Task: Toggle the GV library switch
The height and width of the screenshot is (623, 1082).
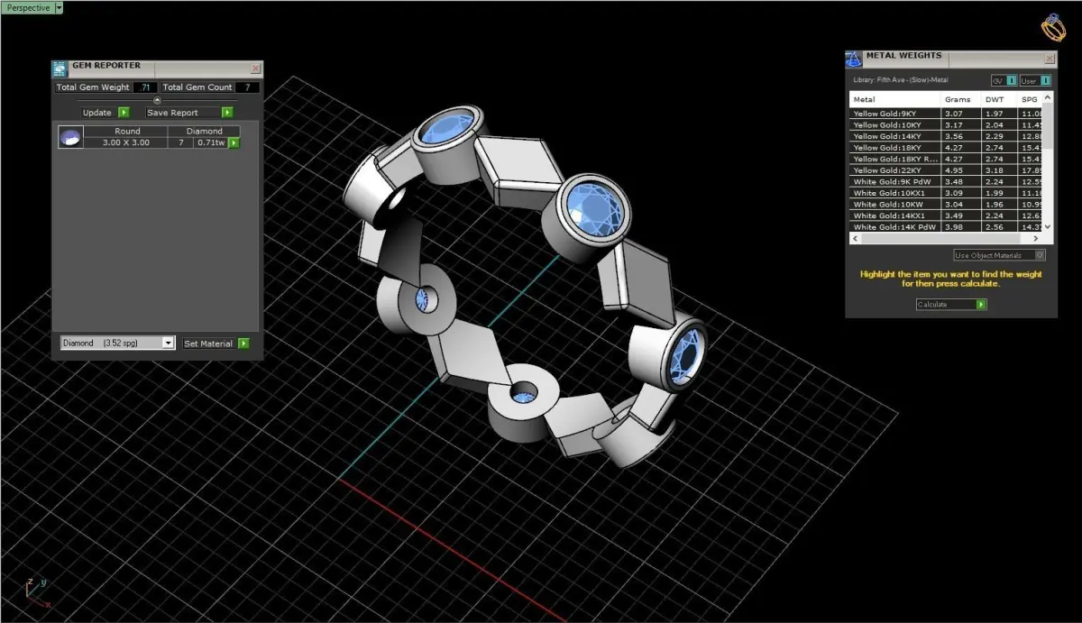Action: coord(1004,80)
